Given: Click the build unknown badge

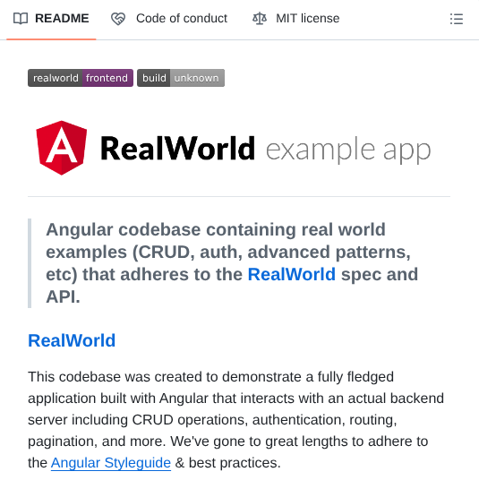Looking at the screenshot, I should [181, 78].
